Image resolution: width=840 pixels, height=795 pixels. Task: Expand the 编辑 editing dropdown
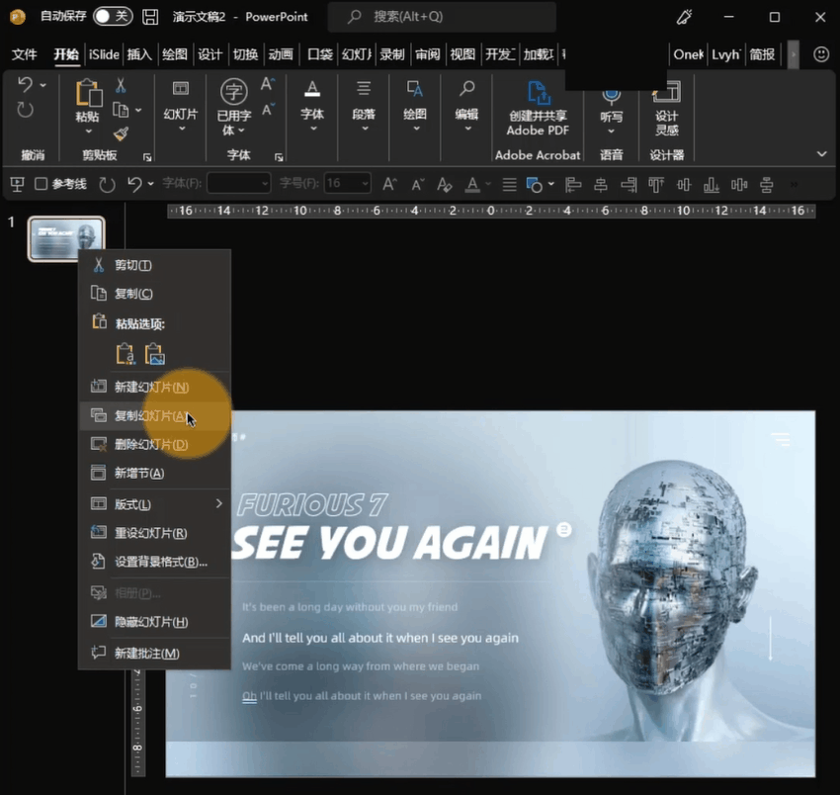tap(467, 129)
